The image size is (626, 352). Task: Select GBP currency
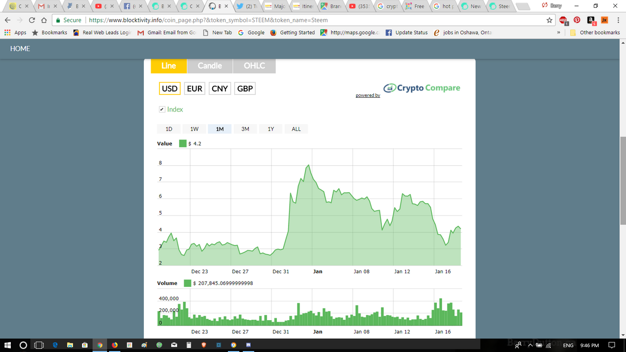pos(245,88)
